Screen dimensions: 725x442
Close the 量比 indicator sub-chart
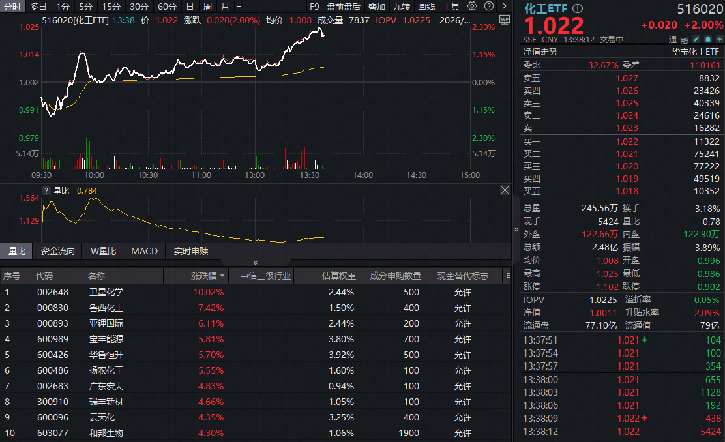click(x=505, y=190)
